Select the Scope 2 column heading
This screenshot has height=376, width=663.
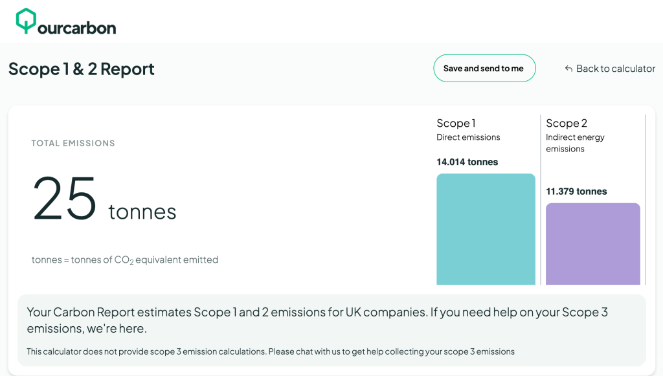[x=567, y=123]
